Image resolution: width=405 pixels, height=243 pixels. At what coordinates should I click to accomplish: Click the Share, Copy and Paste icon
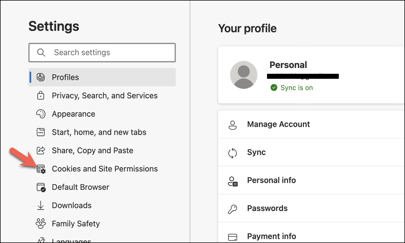(x=41, y=150)
